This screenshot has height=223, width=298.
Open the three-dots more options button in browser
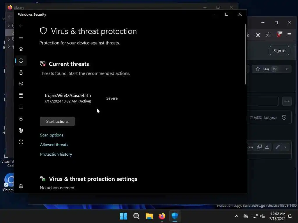coord(287,101)
